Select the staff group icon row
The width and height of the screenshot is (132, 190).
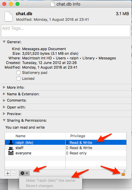pyautogui.click(x=65, y=148)
